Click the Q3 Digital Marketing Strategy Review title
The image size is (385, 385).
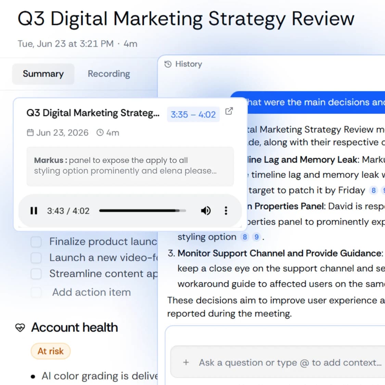pyautogui.click(x=186, y=19)
